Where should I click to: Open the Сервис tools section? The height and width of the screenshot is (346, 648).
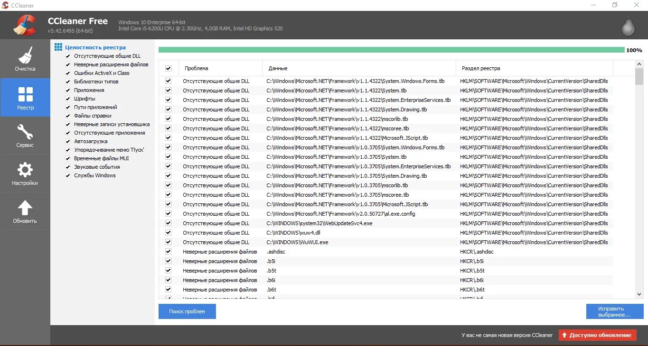pos(25,136)
